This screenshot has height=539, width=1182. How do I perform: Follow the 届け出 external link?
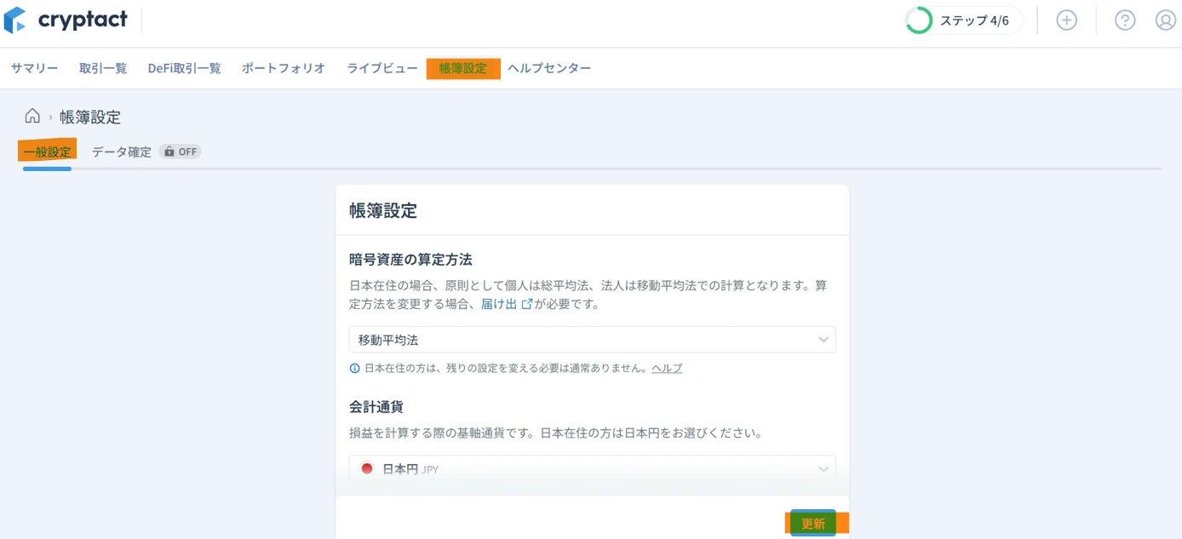coord(506,304)
